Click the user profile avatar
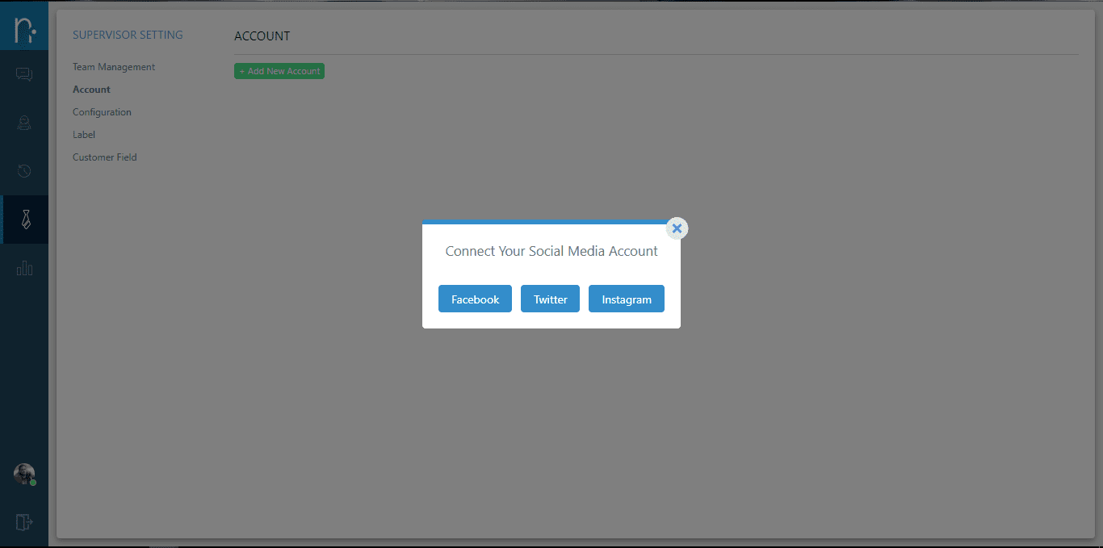This screenshot has height=548, width=1103. (25, 475)
